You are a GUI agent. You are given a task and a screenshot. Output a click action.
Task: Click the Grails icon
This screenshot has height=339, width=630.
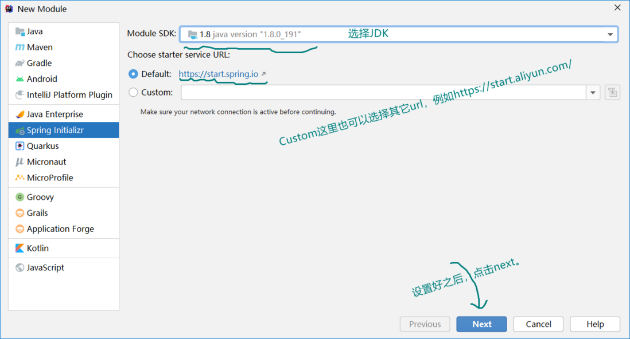pos(20,213)
